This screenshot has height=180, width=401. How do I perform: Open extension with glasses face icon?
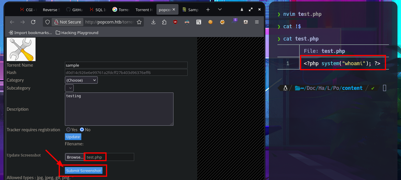[187, 22]
